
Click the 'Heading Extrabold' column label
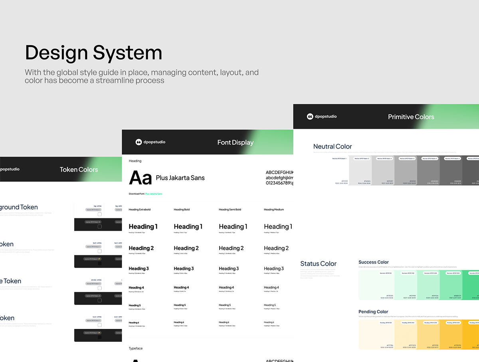(140, 210)
